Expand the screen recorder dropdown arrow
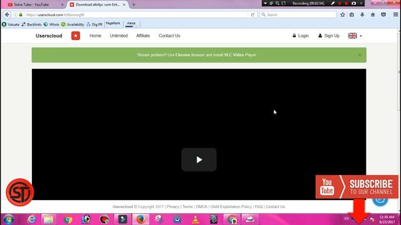This screenshot has height=225, width=401. point(265,3)
